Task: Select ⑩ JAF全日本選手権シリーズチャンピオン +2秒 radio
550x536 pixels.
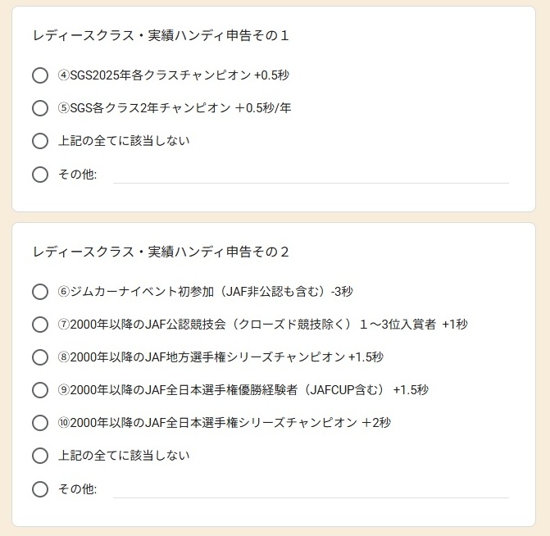Action: point(40,423)
